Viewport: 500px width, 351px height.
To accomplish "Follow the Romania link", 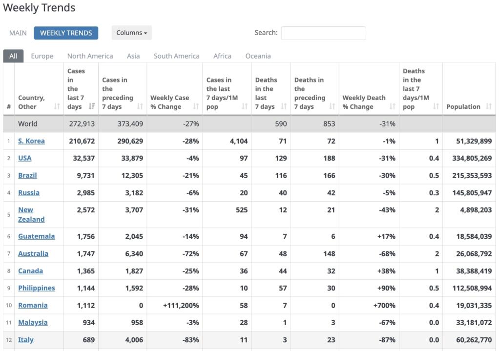I will (x=33, y=305).
